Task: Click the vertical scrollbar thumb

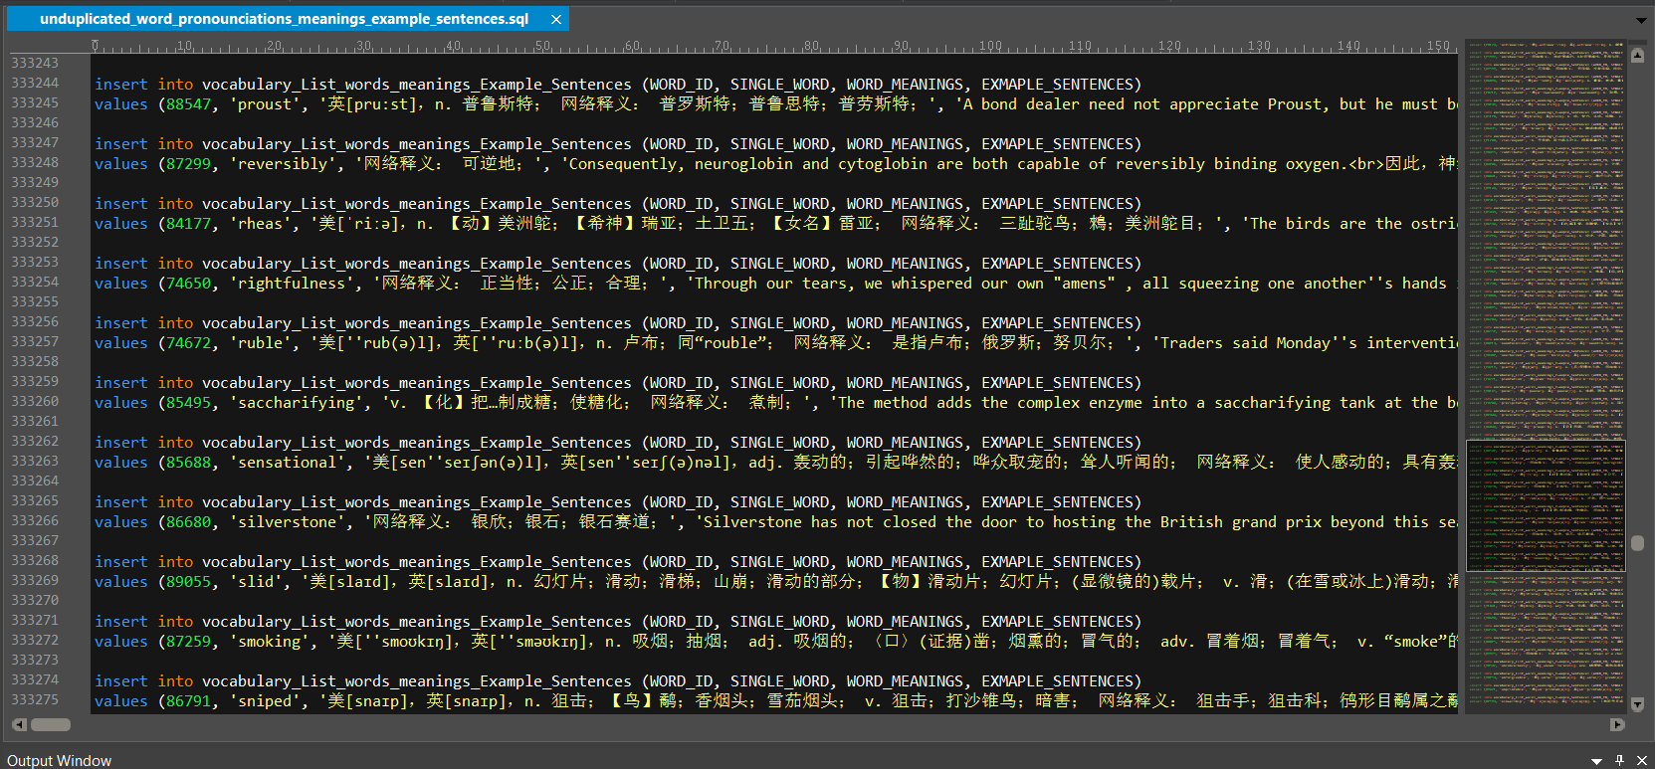Action: (1637, 543)
